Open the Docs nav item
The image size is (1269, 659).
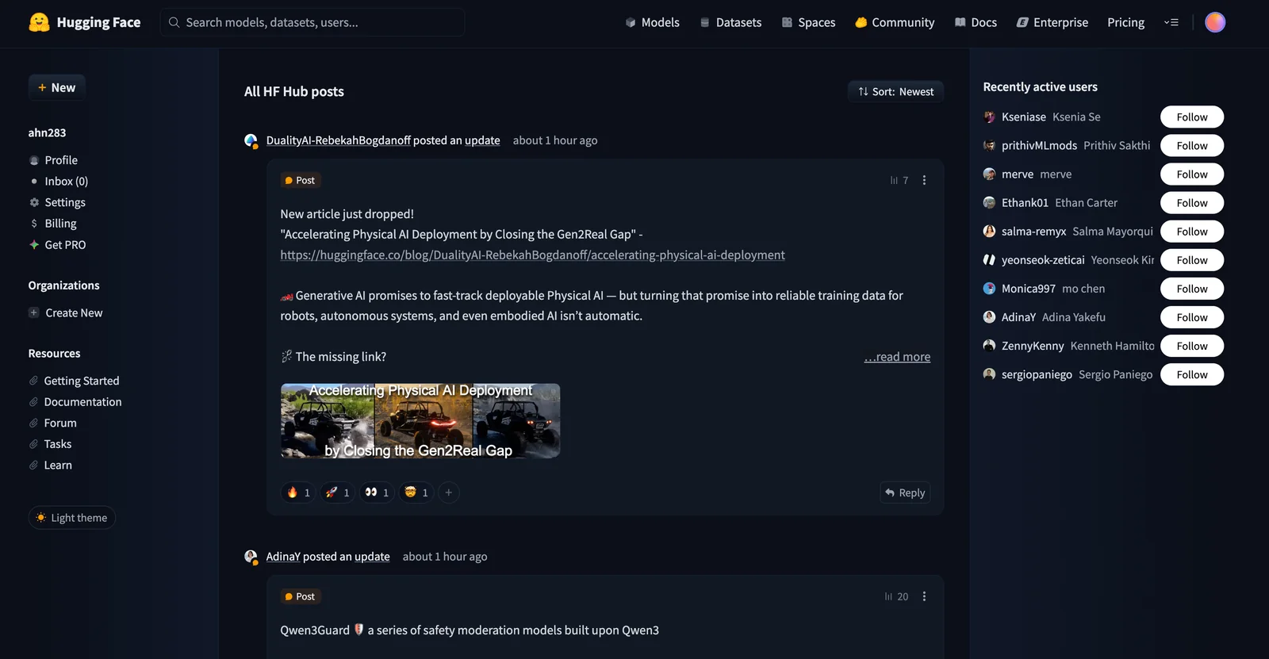point(976,22)
